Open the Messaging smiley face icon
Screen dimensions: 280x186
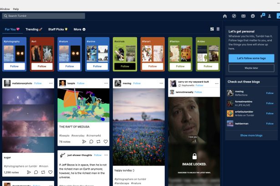(253, 16)
